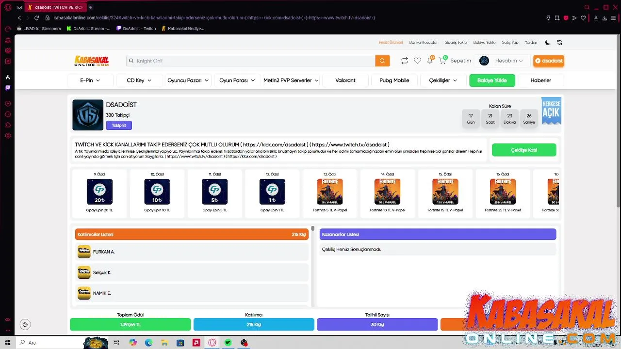Click the Gpay Epin 1 TL prize thumbnail
This screenshot has width=621, height=349.
(x=272, y=191)
